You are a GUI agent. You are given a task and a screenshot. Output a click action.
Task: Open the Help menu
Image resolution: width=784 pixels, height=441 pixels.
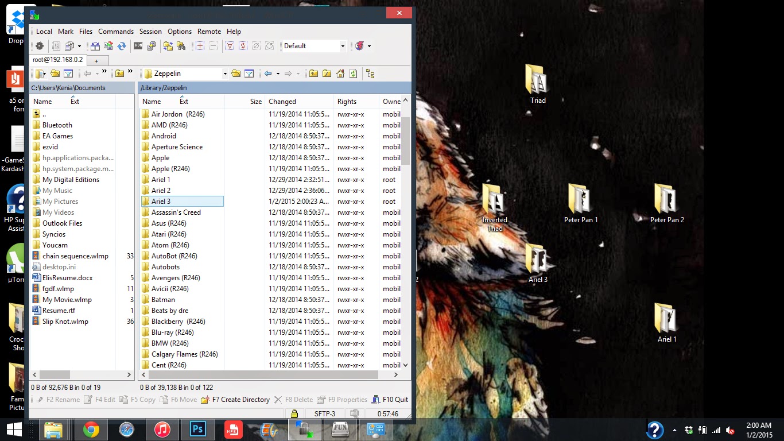(234, 32)
